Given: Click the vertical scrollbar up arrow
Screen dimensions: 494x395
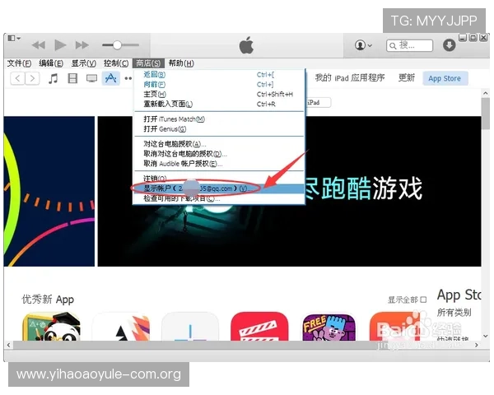Looking at the screenshot, I should click(x=485, y=94).
